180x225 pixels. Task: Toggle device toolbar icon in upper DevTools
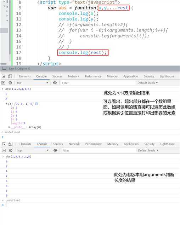click(x=10, y=76)
